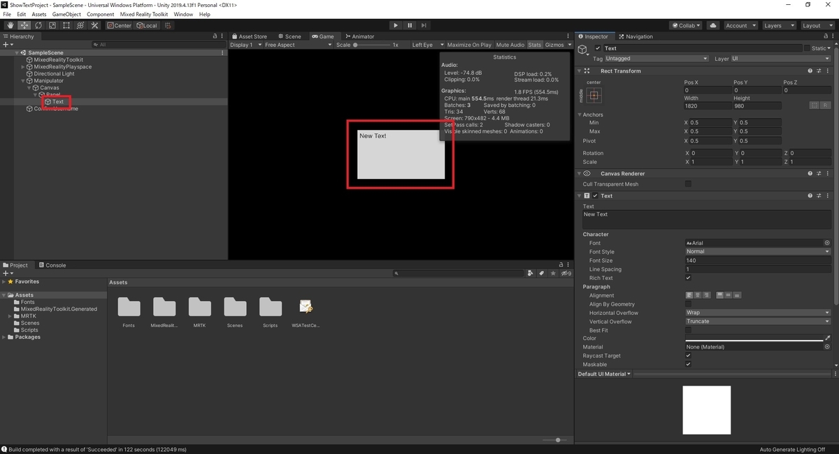The width and height of the screenshot is (839, 454).
Task: Open Hierarchy panel options menu
Action: tap(223, 36)
